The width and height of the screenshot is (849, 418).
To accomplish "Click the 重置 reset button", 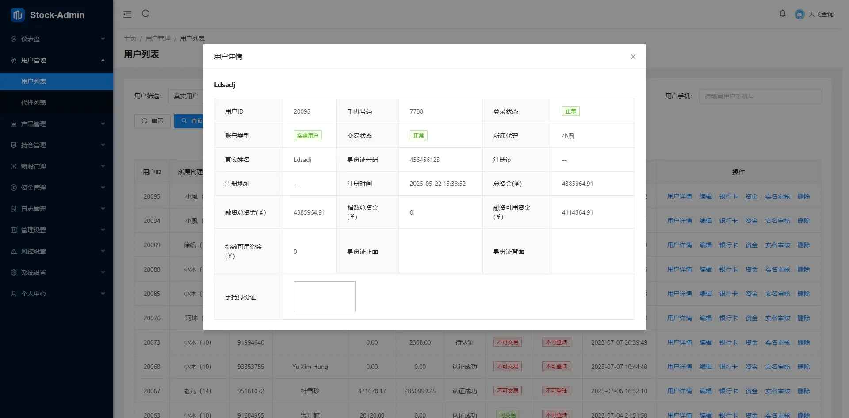I will click(153, 121).
